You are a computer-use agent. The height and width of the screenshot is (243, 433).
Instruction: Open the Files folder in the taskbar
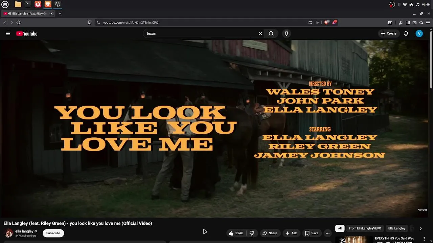(x=18, y=4)
